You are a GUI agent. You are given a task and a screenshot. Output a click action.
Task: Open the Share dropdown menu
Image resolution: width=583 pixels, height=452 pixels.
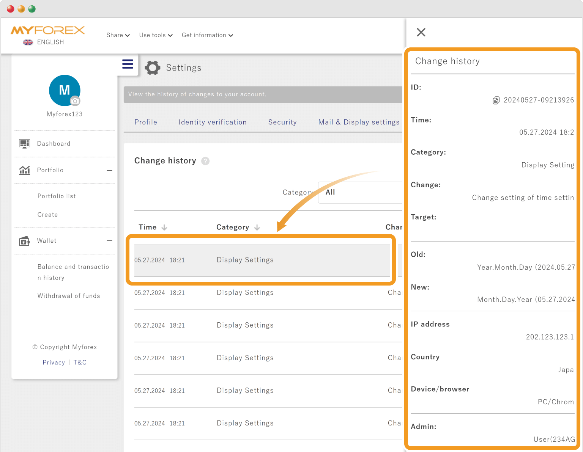118,35
